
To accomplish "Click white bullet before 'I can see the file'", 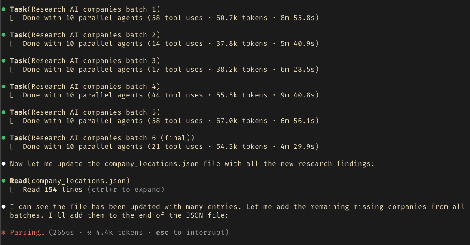I will tap(3, 207).
